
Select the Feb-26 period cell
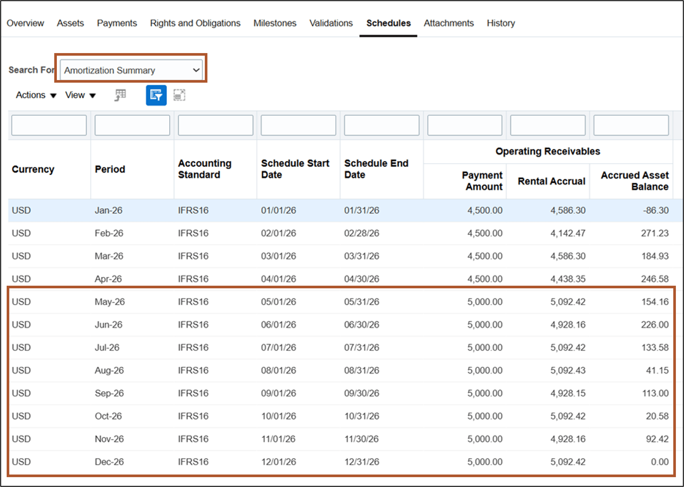109,233
